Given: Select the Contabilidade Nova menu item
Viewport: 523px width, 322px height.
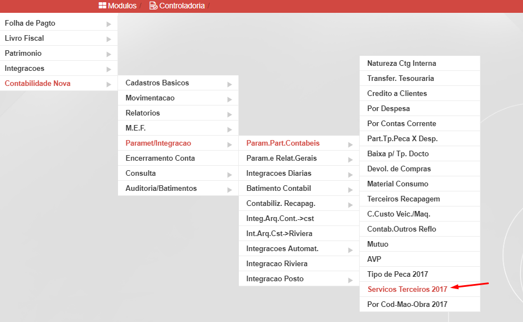Looking at the screenshot, I should (59, 83).
